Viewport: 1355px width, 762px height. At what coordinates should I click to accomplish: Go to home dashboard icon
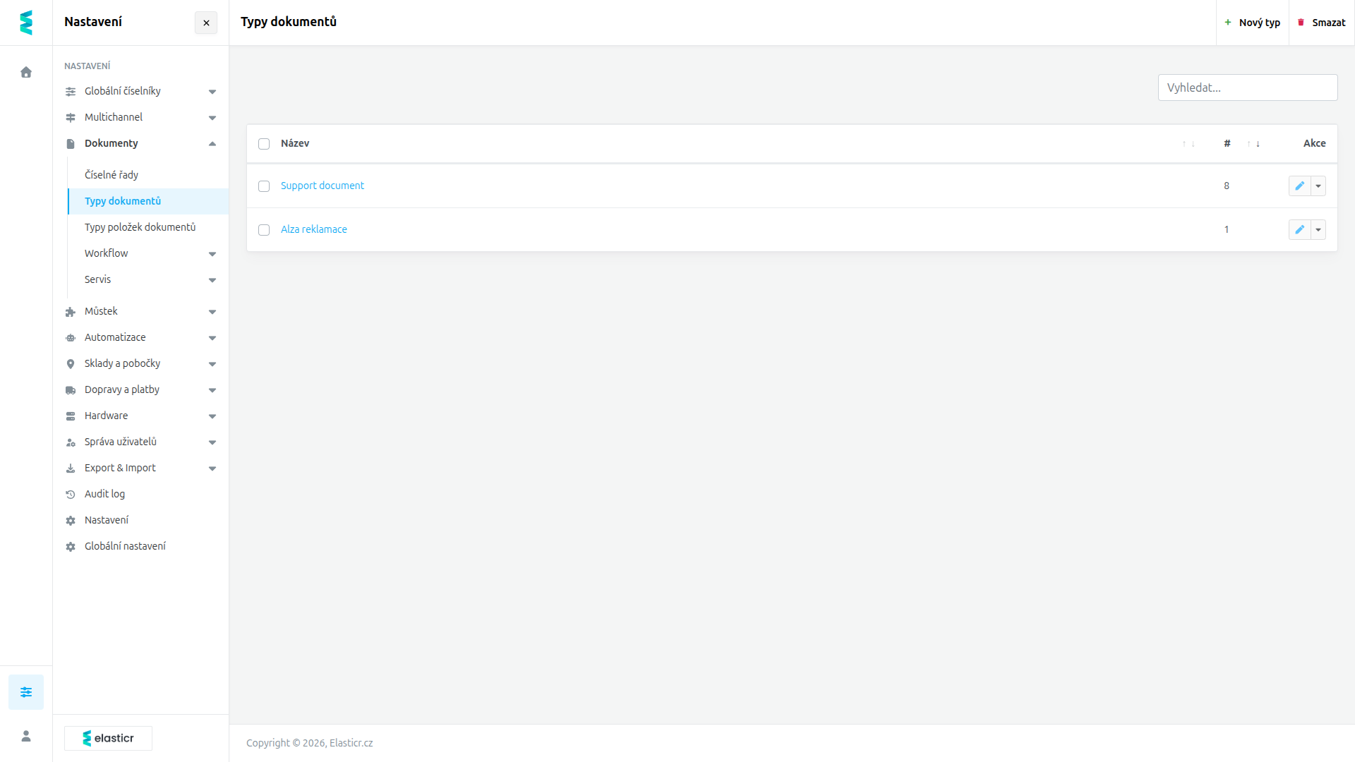point(26,72)
